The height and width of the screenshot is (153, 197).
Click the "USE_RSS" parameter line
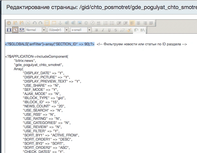[39, 114]
